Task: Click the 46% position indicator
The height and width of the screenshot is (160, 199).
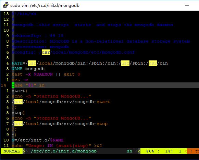Action: tap(150, 151)
